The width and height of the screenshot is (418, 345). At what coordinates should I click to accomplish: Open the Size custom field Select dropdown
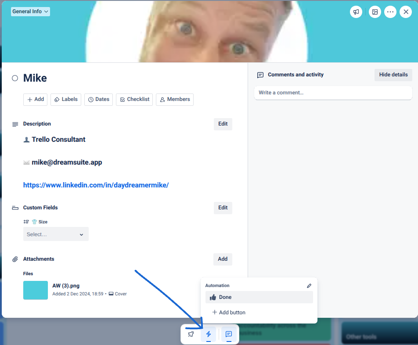[55, 234]
